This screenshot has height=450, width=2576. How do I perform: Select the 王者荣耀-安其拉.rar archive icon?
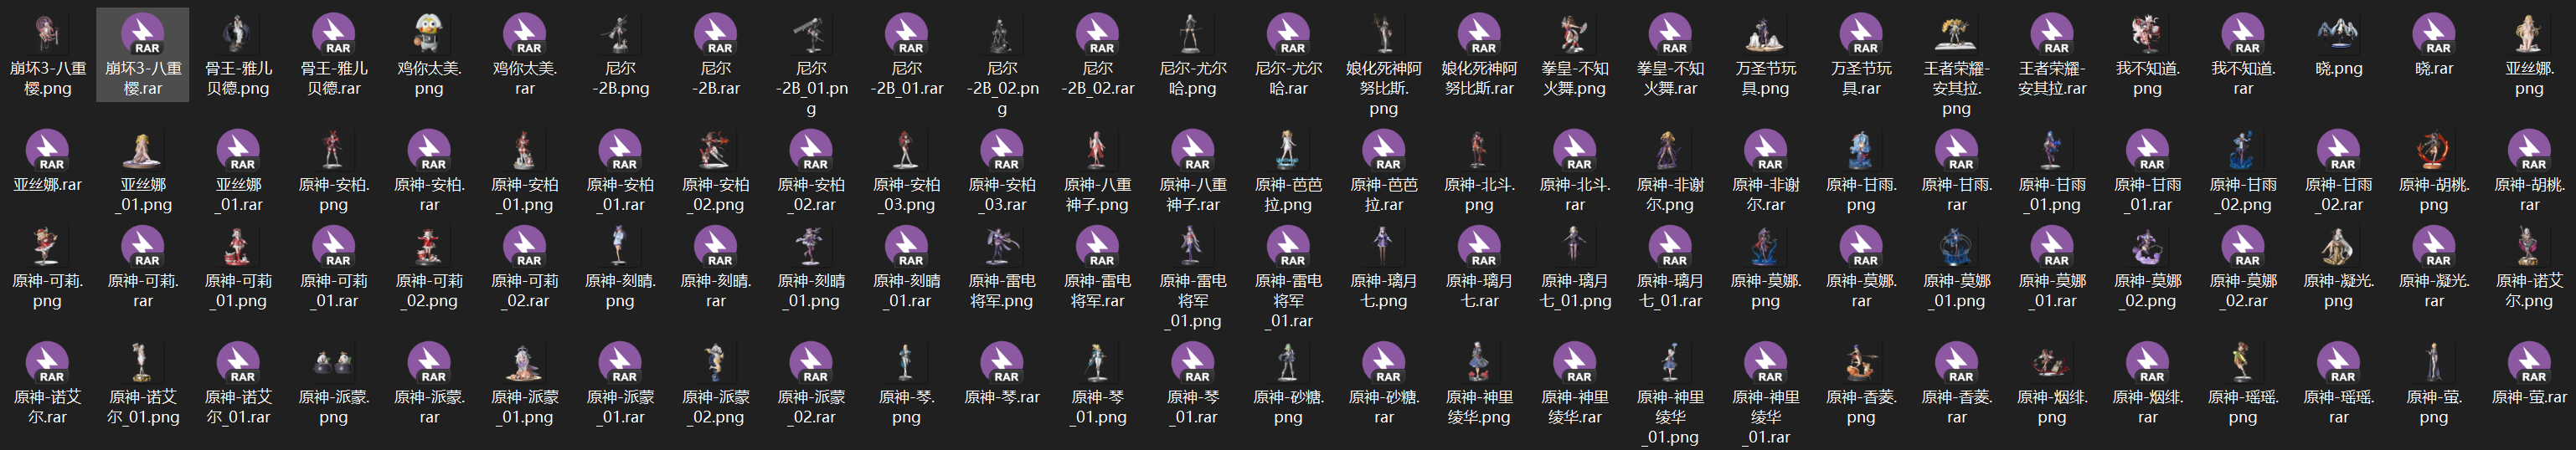pyautogui.click(x=2053, y=34)
